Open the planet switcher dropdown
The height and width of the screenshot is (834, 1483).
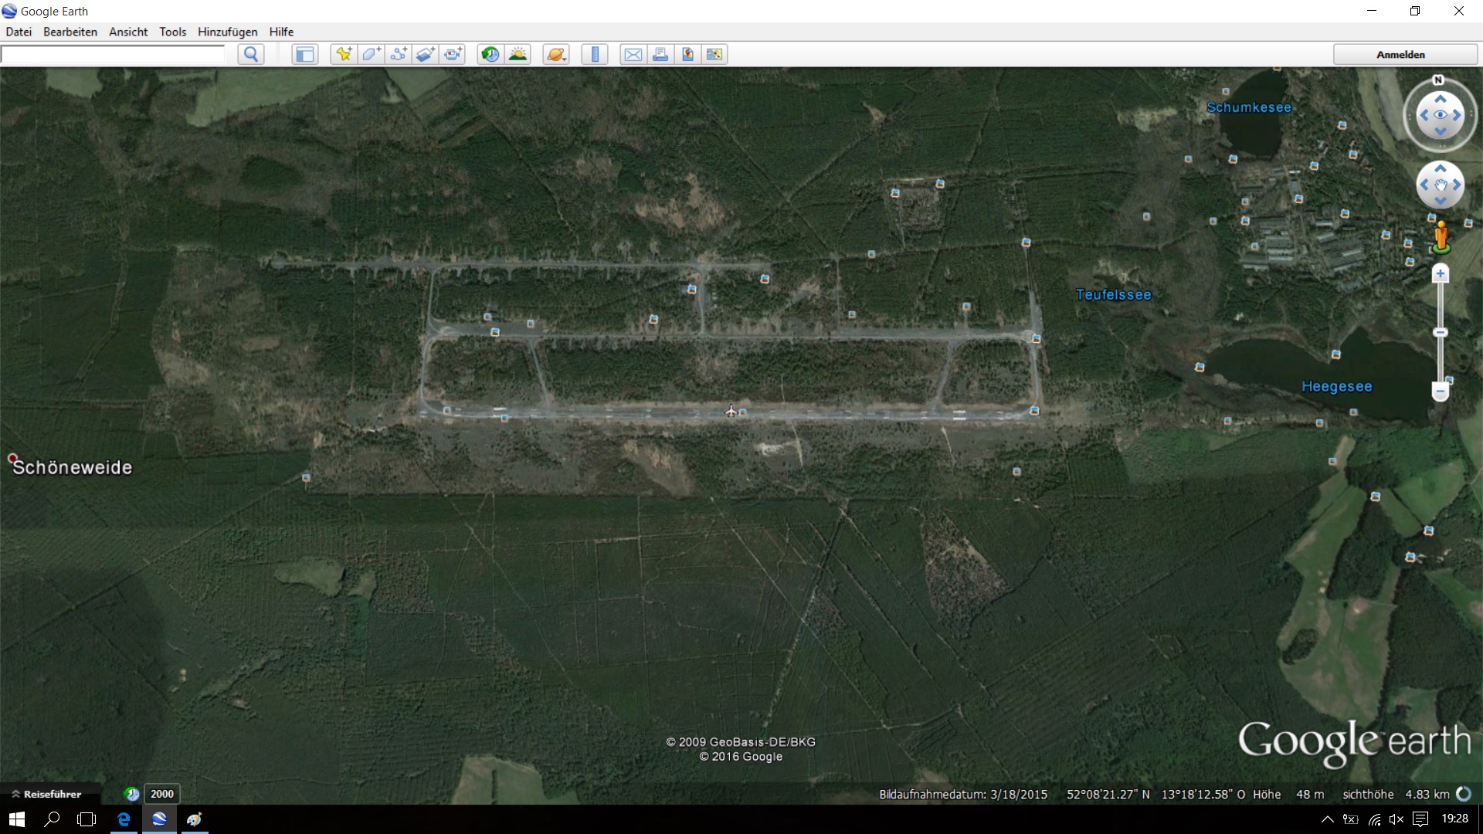556,54
